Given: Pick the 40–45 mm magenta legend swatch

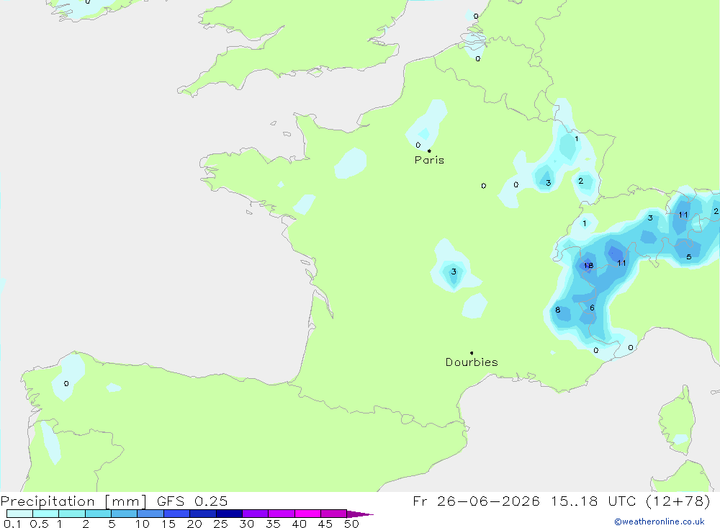Looking at the screenshot, I should (307, 514).
